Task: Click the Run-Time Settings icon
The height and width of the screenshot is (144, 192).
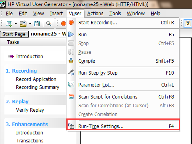Action: 71,126
